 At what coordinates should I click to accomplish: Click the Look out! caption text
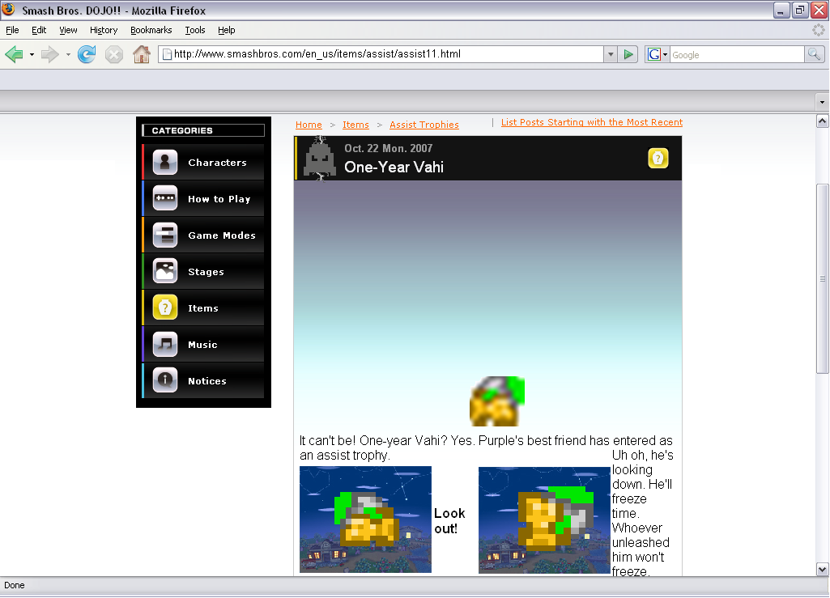tap(449, 521)
